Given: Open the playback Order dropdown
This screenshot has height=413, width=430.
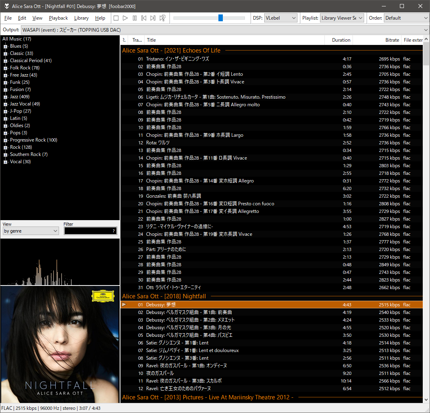Looking at the screenshot, I should [406, 18].
